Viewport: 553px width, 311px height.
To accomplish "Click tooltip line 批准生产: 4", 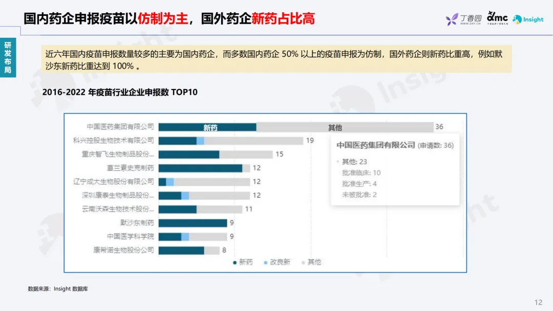I will click(359, 184).
